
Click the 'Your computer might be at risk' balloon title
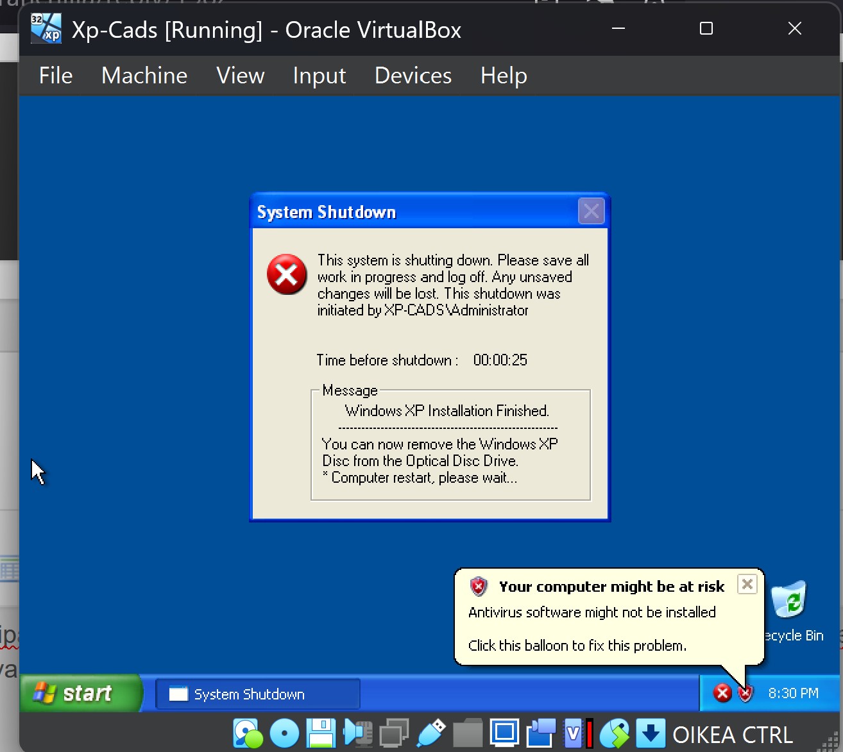tap(611, 587)
